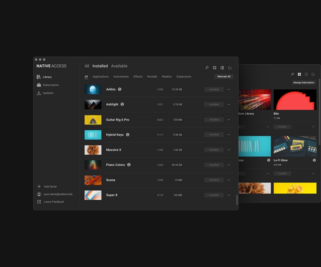Open the more options menu for Arkhis
The image size is (321, 267).
[x=229, y=89]
